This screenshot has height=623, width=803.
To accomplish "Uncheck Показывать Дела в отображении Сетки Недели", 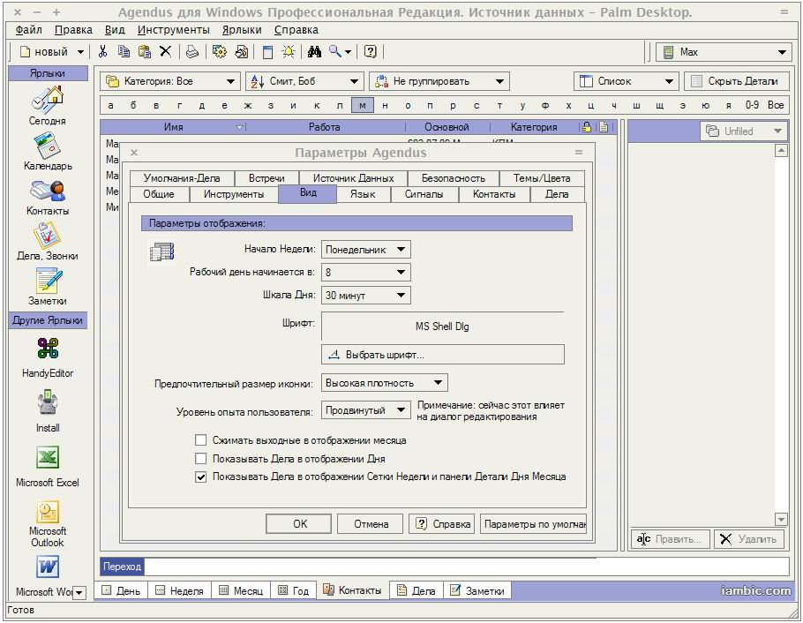I will (x=201, y=477).
